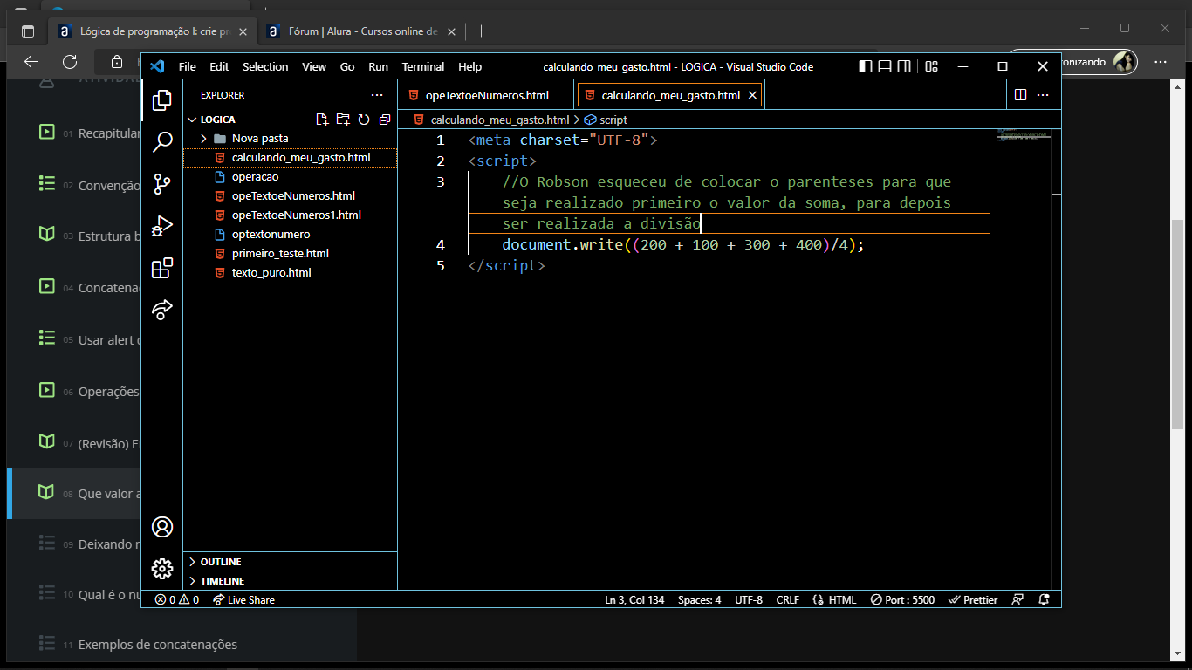Change language mode via HTML status

coord(835,600)
